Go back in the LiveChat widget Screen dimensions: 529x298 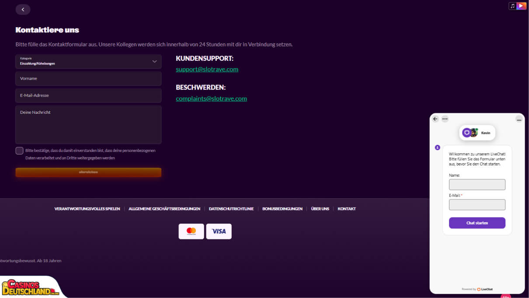tap(435, 119)
